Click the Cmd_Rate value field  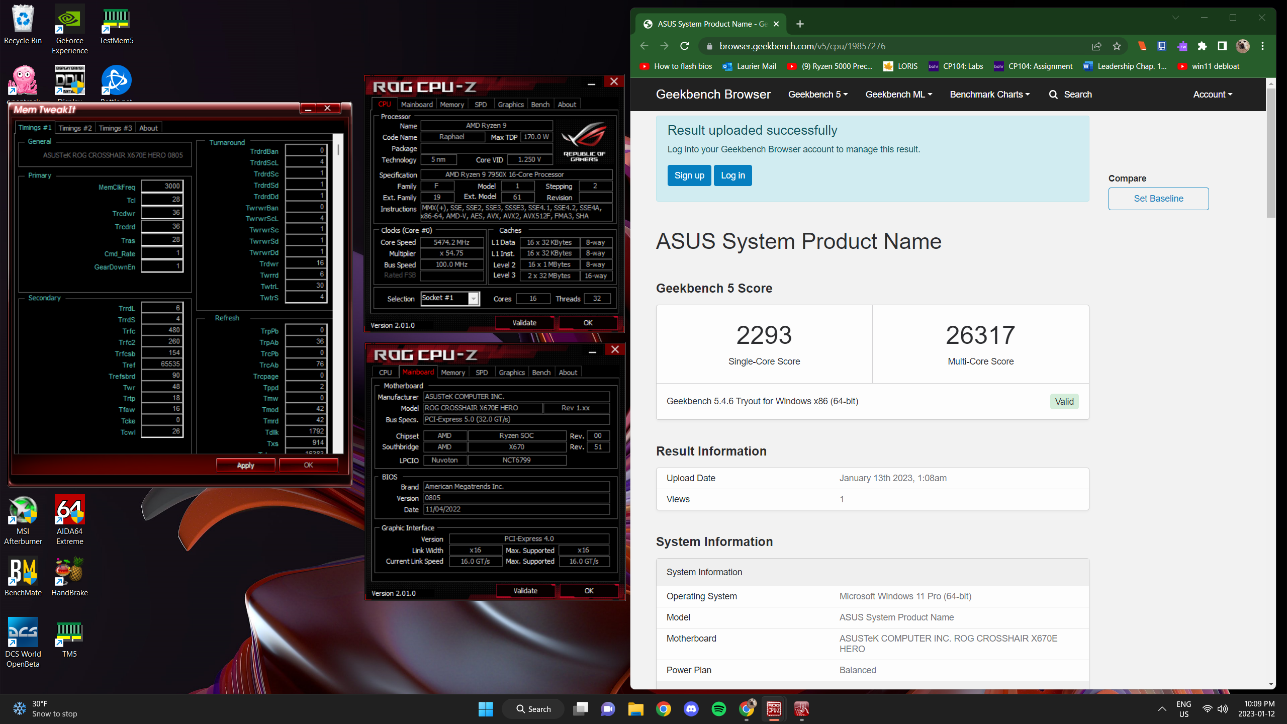click(162, 253)
